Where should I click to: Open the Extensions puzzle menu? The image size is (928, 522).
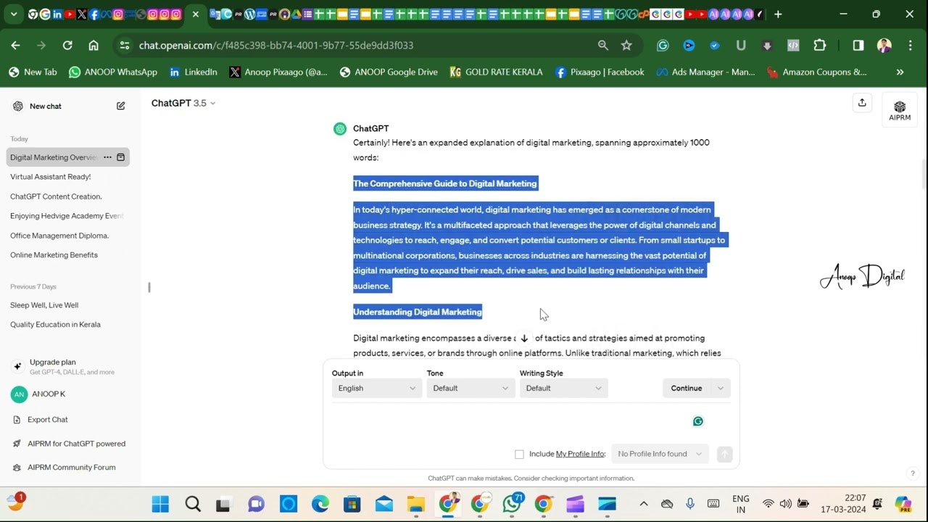pyautogui.click(x=820, y=45)
